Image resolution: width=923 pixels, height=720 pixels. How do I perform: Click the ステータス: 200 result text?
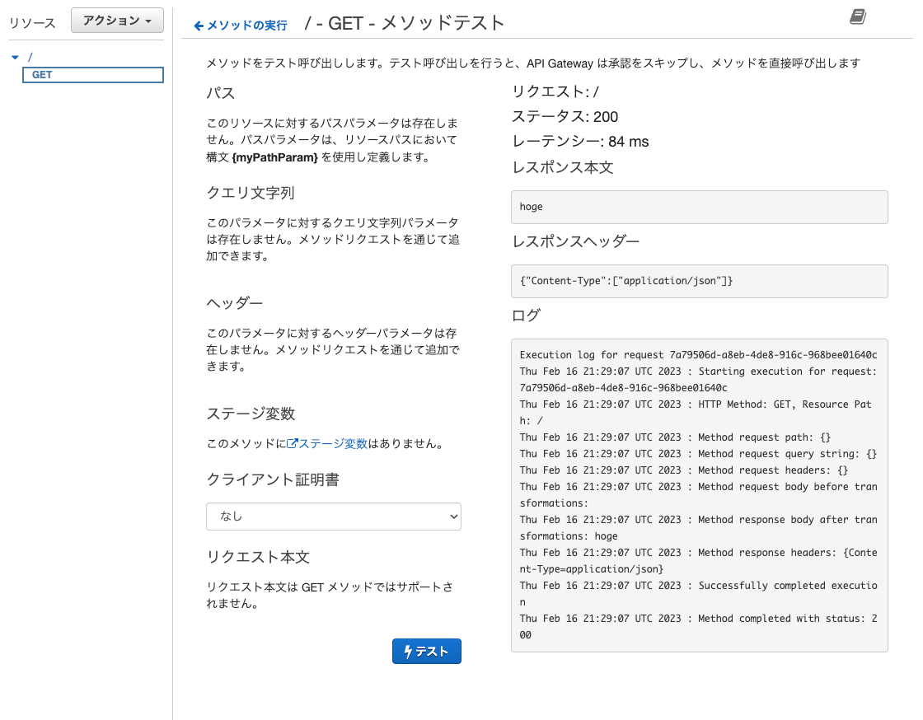tap(565, 117)
